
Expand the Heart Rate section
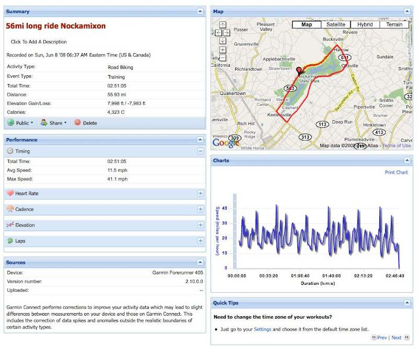(x=200, y=194)
